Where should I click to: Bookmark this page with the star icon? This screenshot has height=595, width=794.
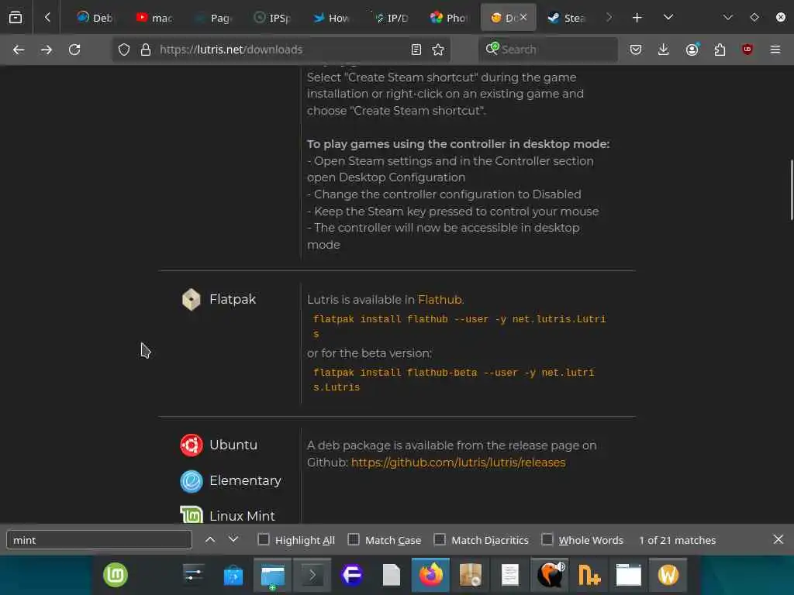click(x=438, y=50)
